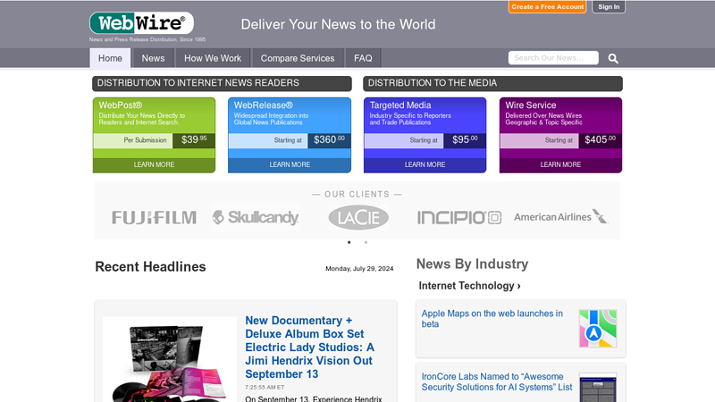Viewport: 715px width, 402px height.
Task: Open the Skullcandy client logo
Action: click(x=256, y=217)
